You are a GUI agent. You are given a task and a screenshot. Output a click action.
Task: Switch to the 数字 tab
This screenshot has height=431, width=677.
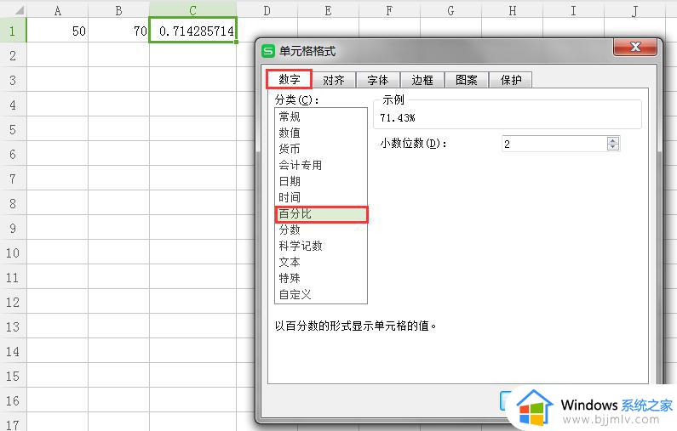tap(289, 79)
